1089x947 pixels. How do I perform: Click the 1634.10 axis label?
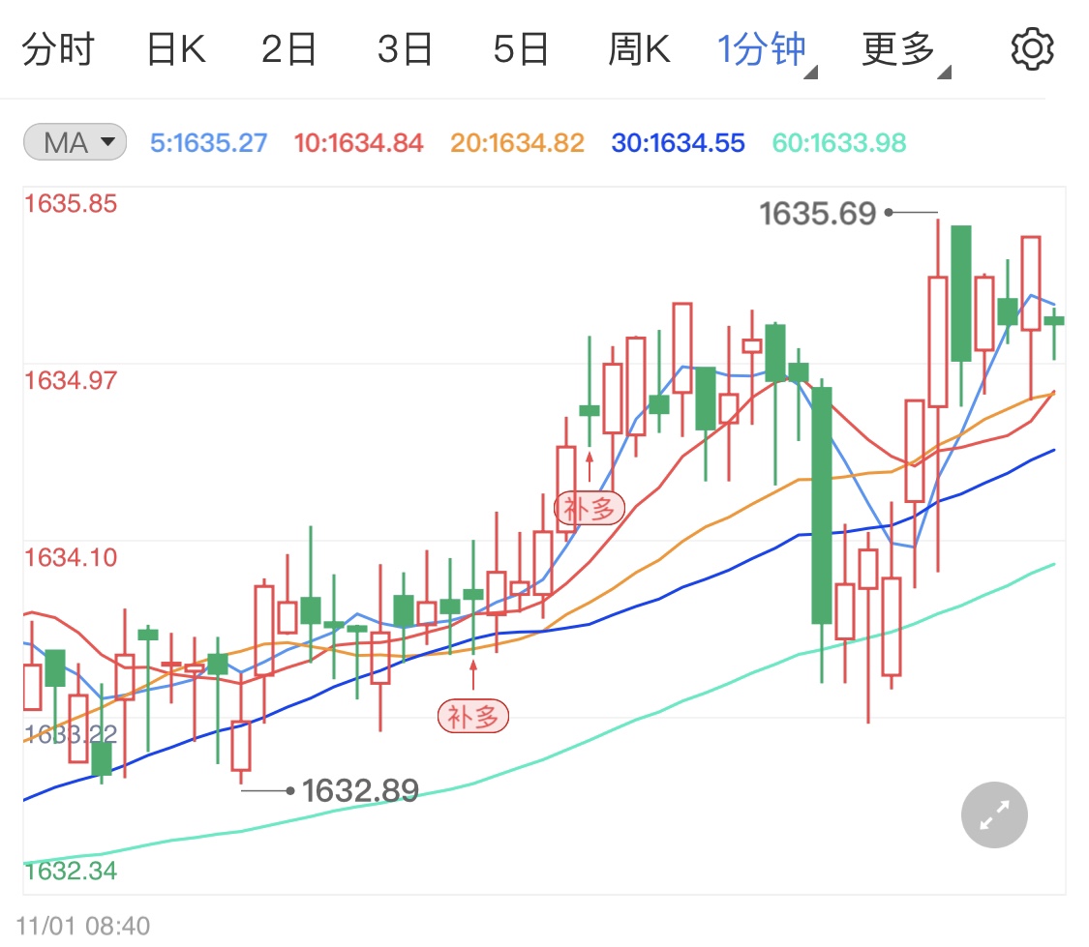[x=70, y=557]
